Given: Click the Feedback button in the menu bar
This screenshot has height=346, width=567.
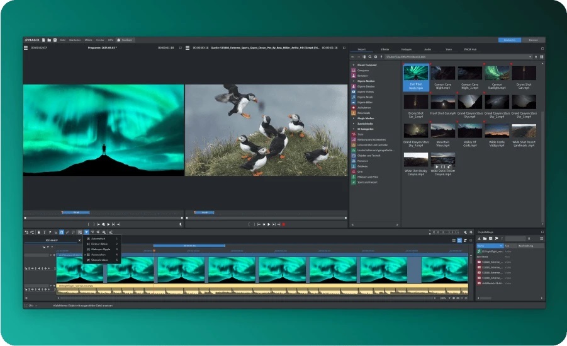Looking at the screenshot, I should pos(125,40).
